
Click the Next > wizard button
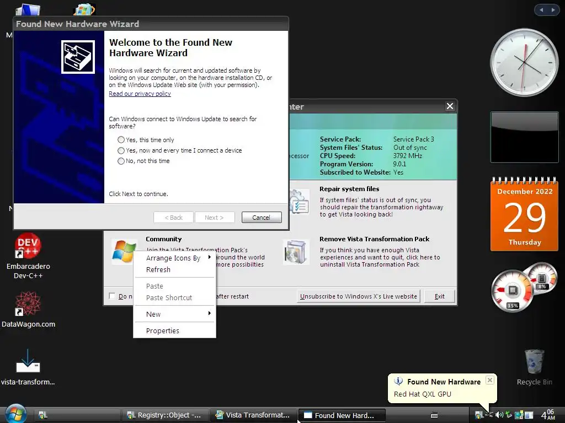pyautogui.click(x=215, y=217)
